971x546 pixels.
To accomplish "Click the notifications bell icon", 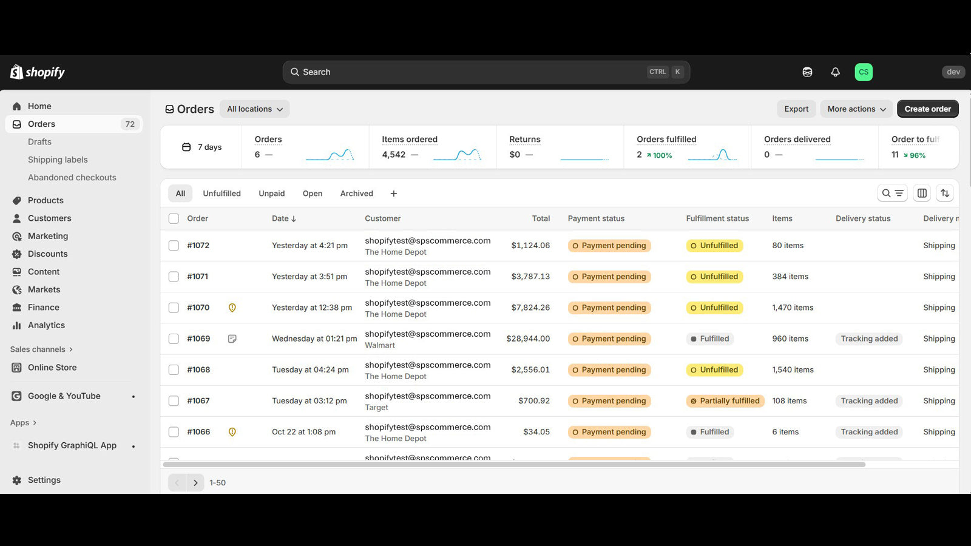I will click(835, 72).
